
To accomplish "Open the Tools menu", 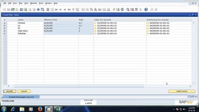I will [41, 3].
